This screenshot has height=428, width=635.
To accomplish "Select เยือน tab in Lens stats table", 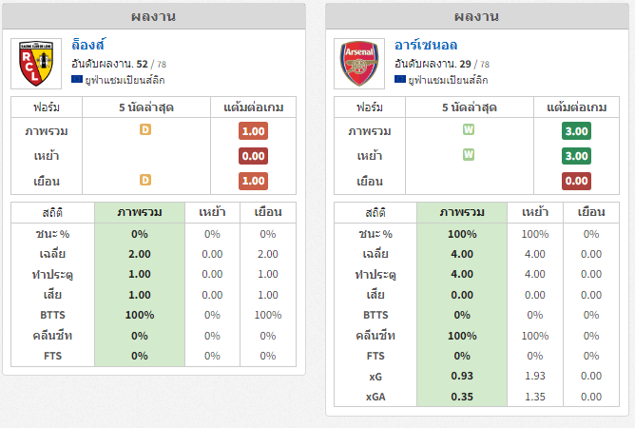I will [x=268, y=212].
